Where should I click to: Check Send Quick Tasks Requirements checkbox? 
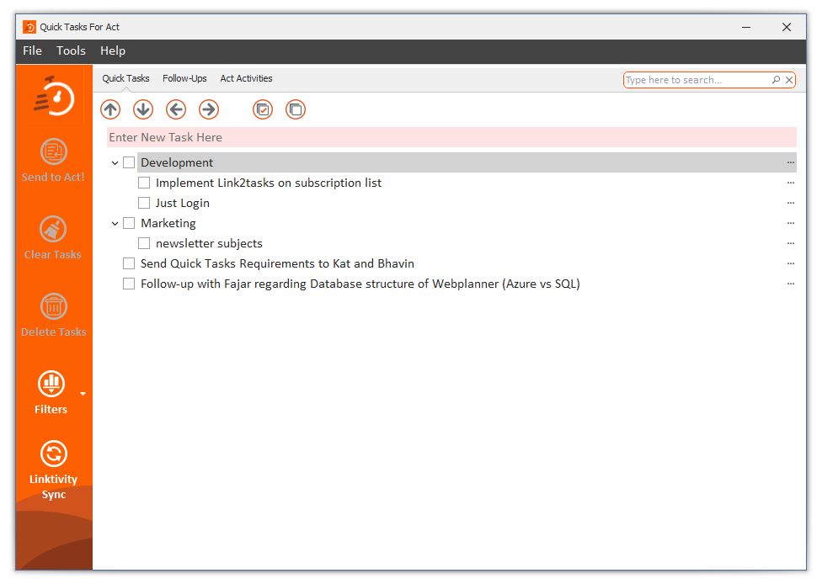click(x=128, y=263)
